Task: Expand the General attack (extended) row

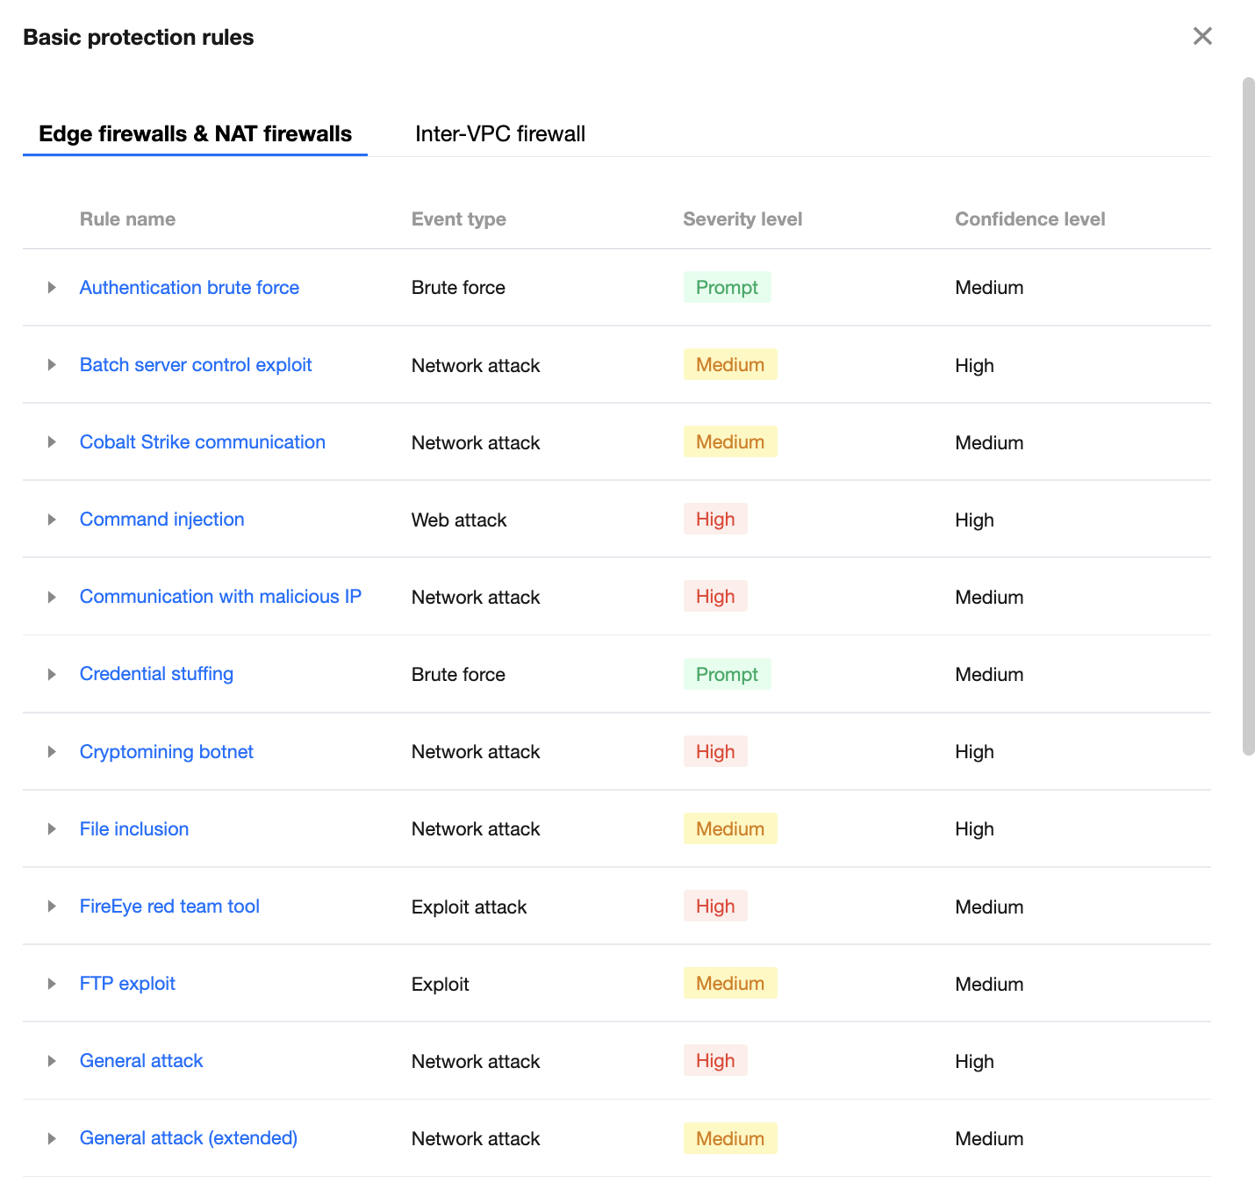Action: coord(52,1138)
